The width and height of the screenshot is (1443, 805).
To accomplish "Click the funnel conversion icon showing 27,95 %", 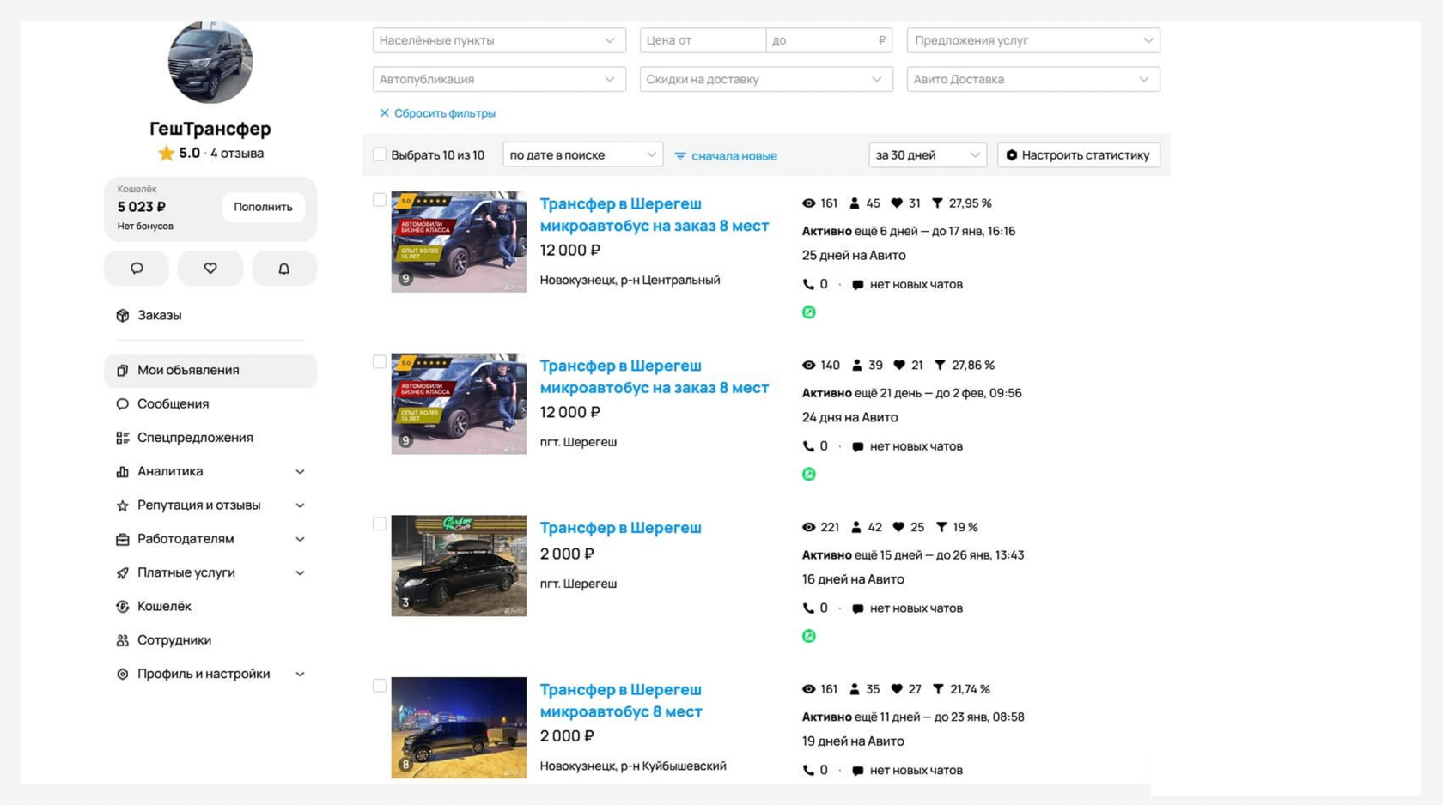I will (937, 203).
